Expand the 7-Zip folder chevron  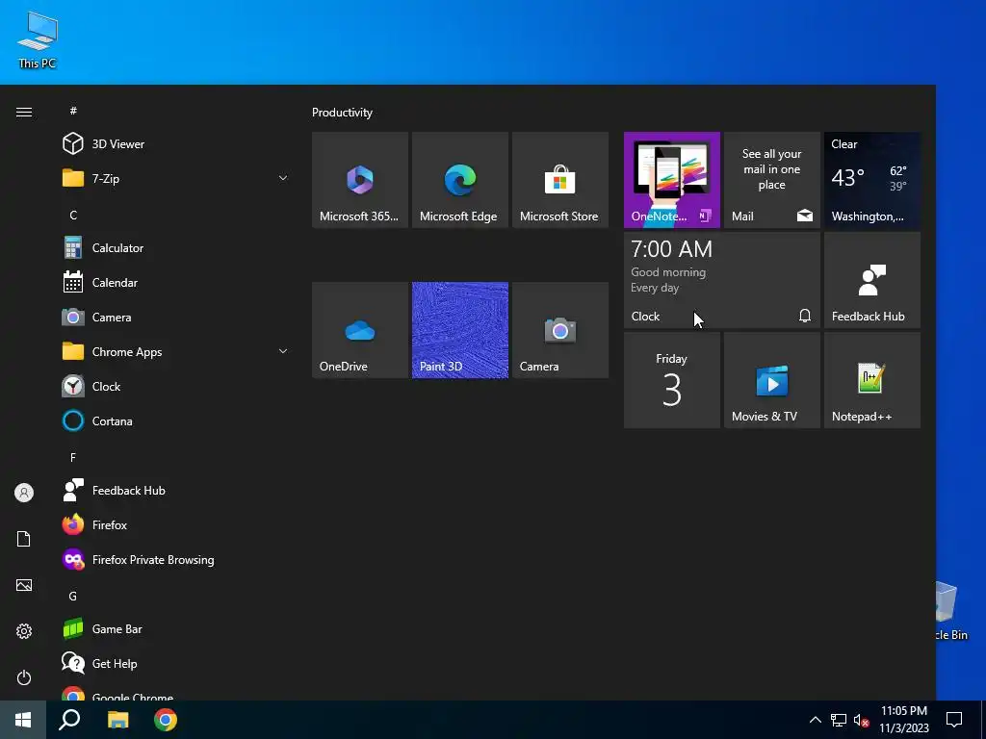pyautogui.click(x=283, y=178)
